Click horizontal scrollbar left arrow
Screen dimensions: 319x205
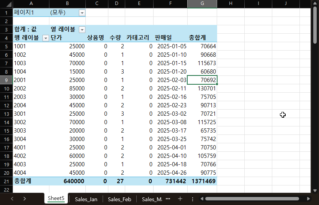click(x=201, y=199)
